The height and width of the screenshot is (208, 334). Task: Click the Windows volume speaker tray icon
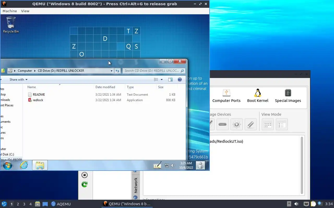[x=172, y=165]
